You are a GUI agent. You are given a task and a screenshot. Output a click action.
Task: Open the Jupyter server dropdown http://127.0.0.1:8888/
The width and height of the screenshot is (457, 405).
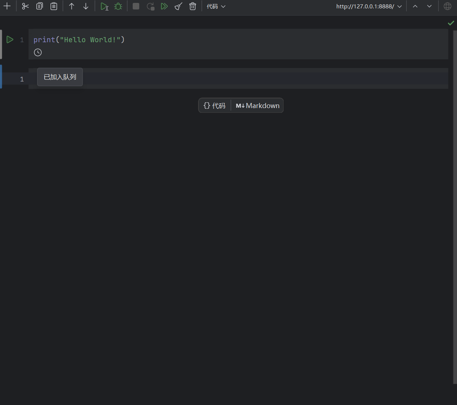coord(369,6)
